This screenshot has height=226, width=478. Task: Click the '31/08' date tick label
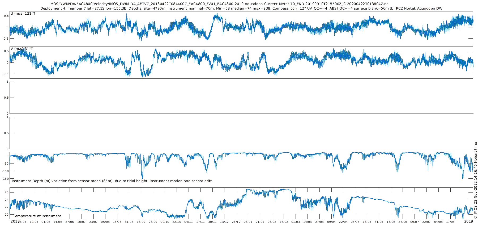129,222
